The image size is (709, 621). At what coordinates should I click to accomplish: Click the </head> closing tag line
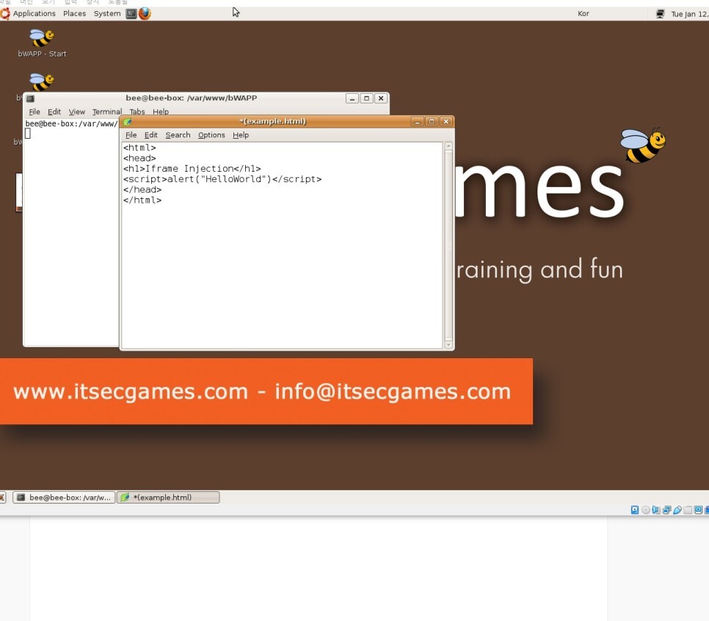point(142,189)
